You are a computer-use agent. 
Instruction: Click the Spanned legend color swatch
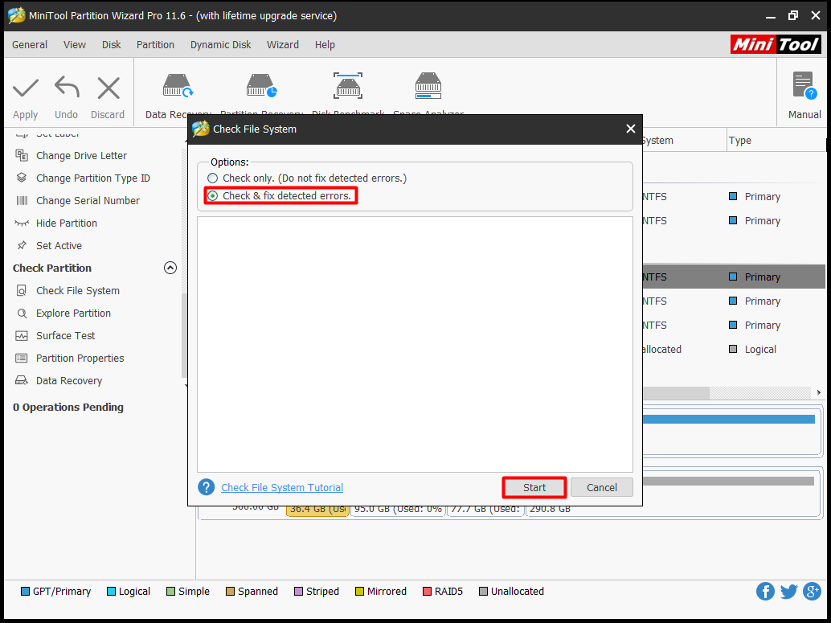tap(230, 591)
